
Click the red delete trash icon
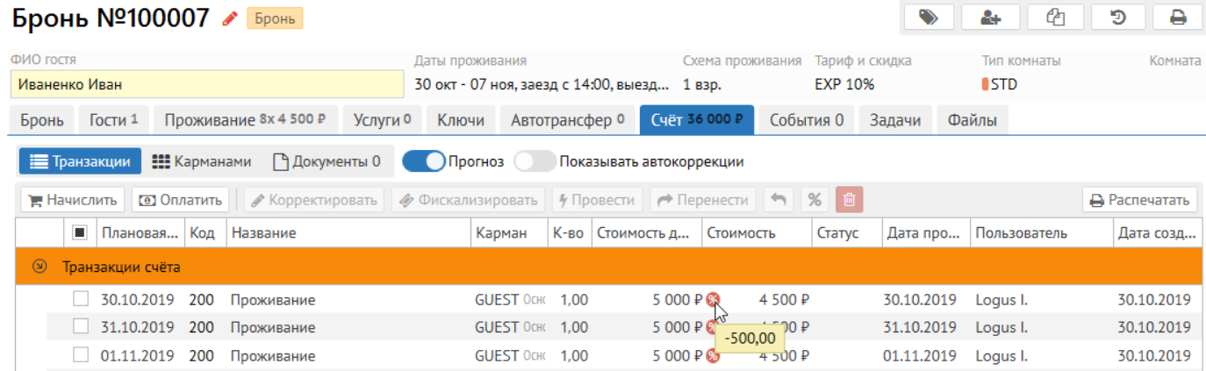point(849,200)
